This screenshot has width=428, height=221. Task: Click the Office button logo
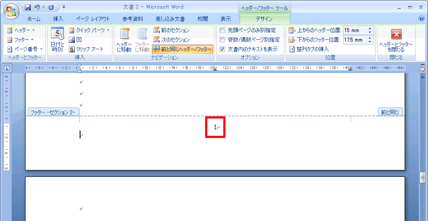[x=11, y=11]
